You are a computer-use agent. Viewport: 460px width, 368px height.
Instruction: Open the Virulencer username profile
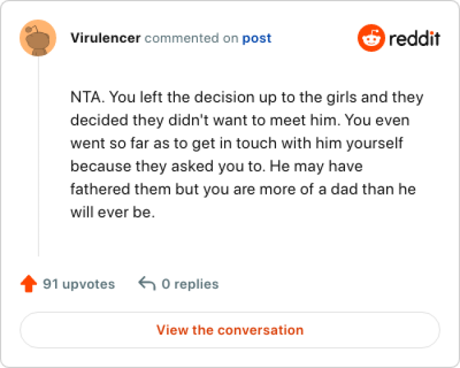point(105,38)
